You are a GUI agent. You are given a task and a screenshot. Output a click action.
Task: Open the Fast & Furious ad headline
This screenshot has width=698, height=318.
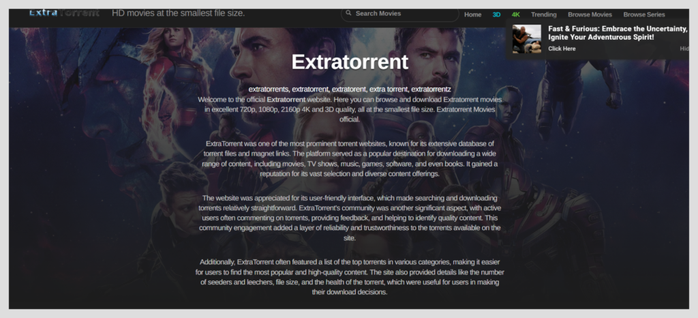point(618,33)
